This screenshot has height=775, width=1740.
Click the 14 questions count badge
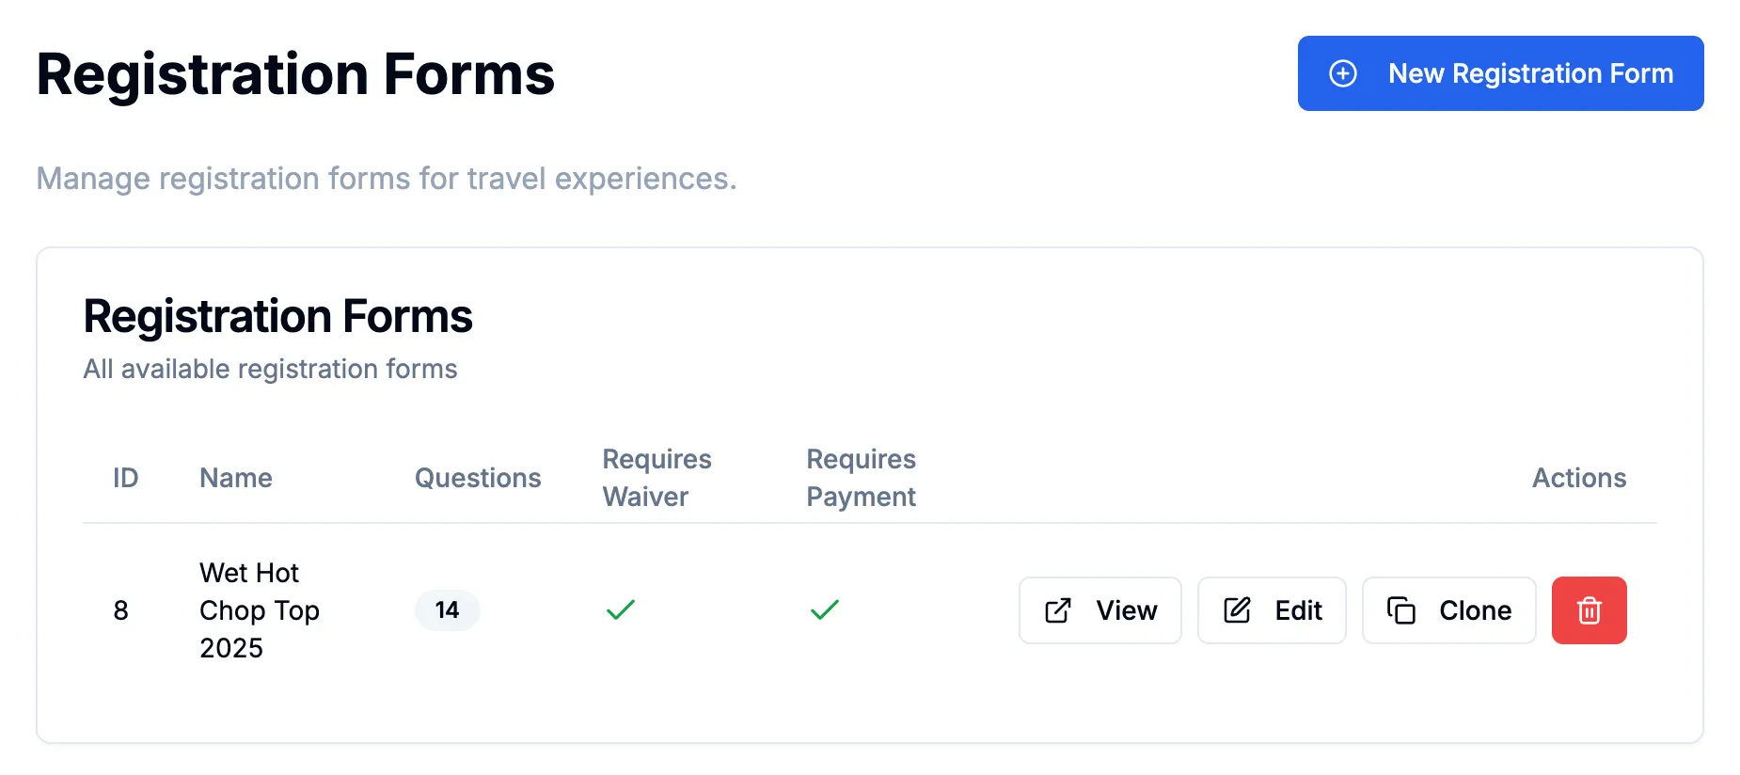click(x=448, y=610)
